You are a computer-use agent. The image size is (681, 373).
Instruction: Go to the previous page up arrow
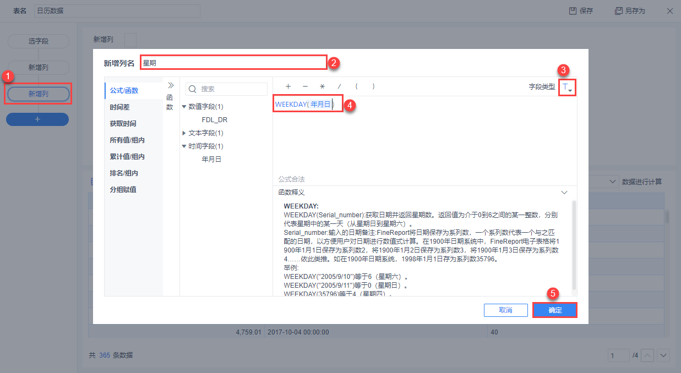(648, 355)
